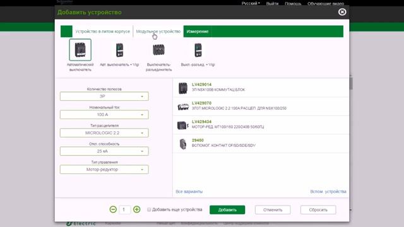Viewport: 404px width, 227px height.
Task: Open the Русский language dropdown
Action: click(251, 3)
